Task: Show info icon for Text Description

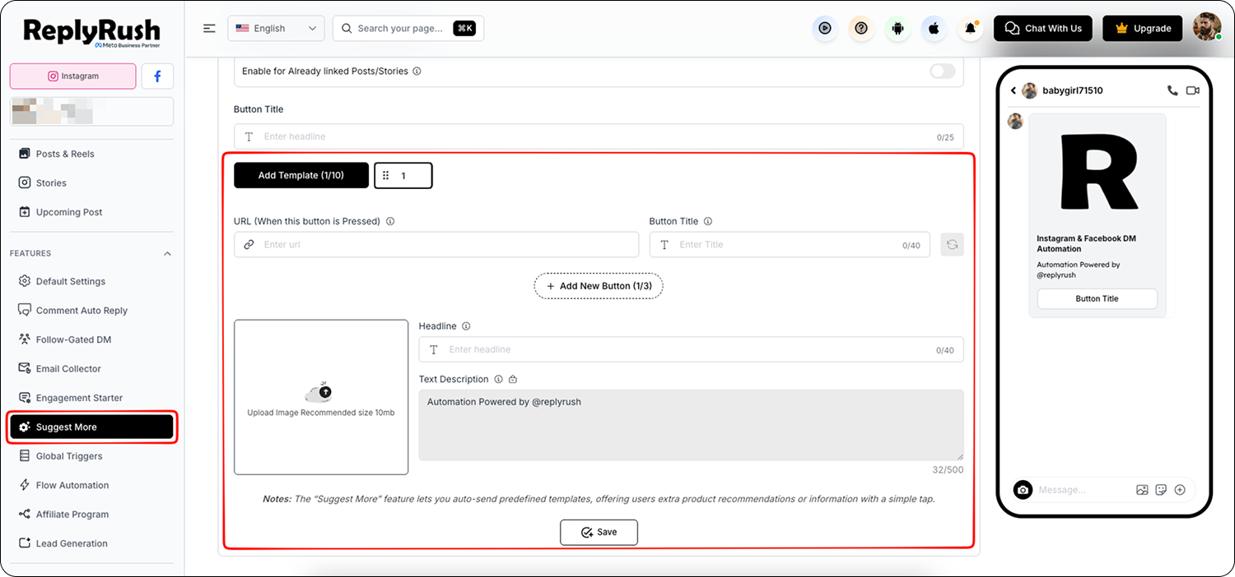Action: point(498,379)
